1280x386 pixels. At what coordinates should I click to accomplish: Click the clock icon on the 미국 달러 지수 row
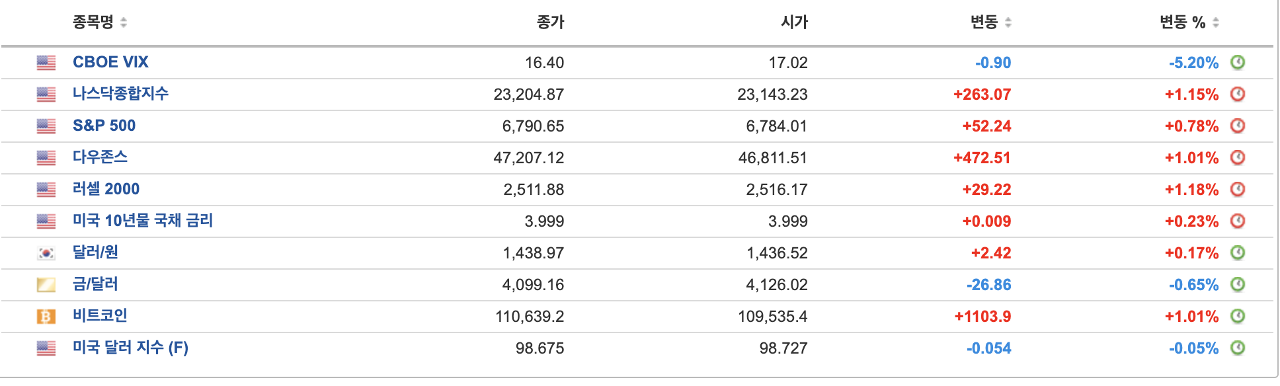[1238, 348]
